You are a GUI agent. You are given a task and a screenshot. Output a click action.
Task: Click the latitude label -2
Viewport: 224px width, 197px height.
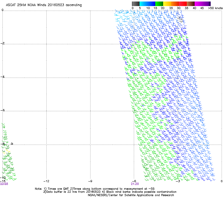(x=2, y=43)
